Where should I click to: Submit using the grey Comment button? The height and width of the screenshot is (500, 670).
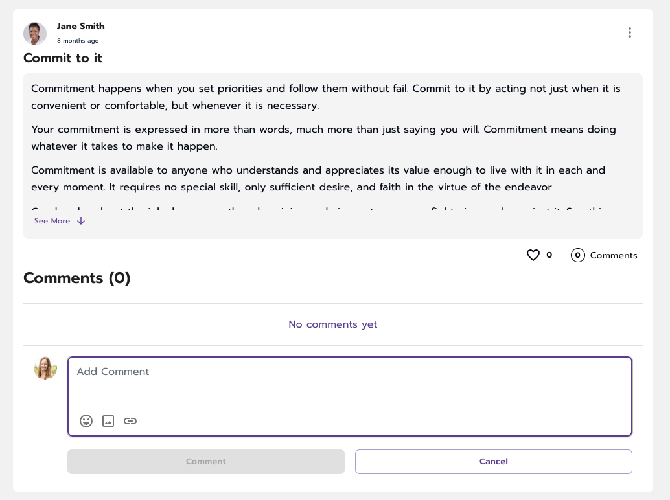pyautogui.click(x=206, y=462)
